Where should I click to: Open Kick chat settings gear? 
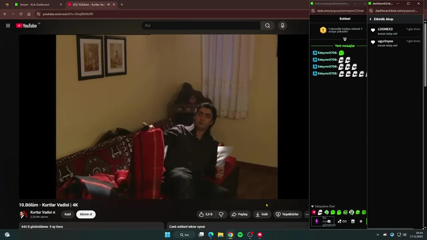pos(361,221)
